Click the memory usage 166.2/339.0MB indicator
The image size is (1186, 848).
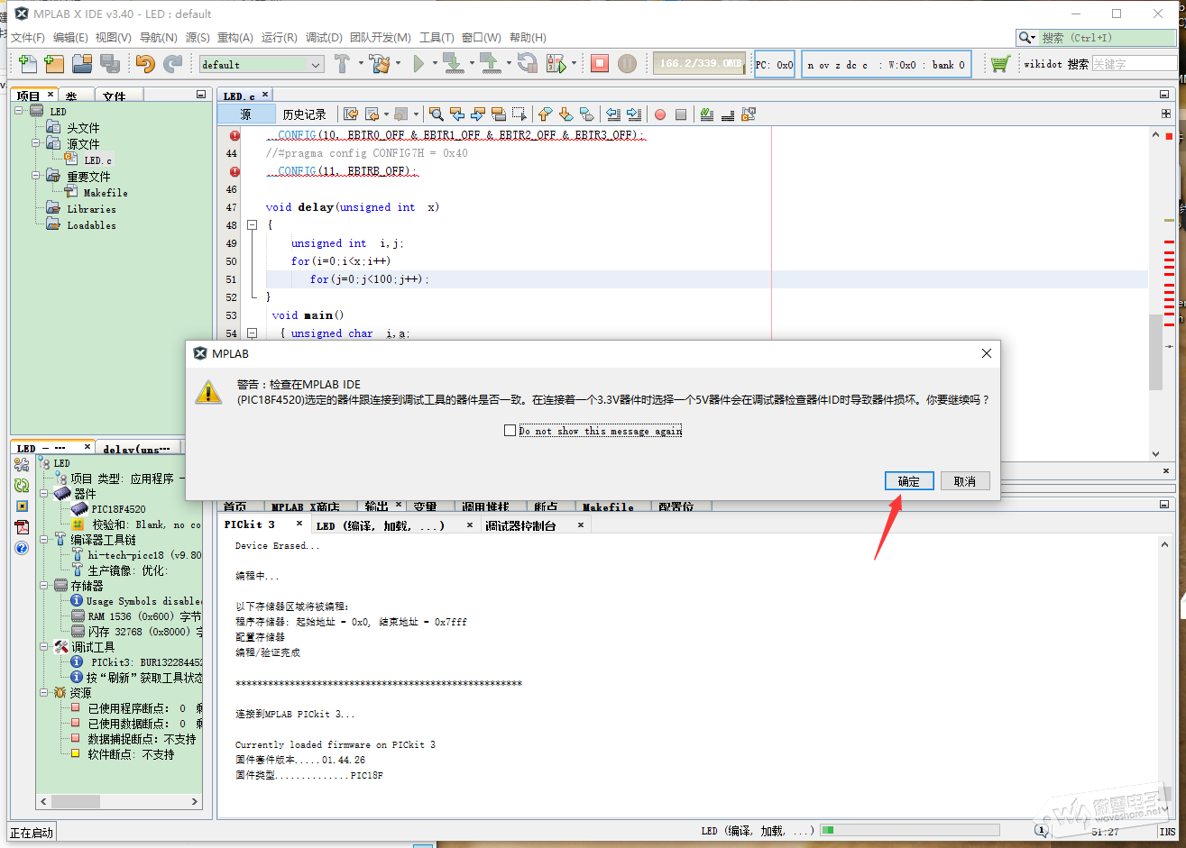pos(700,64)
